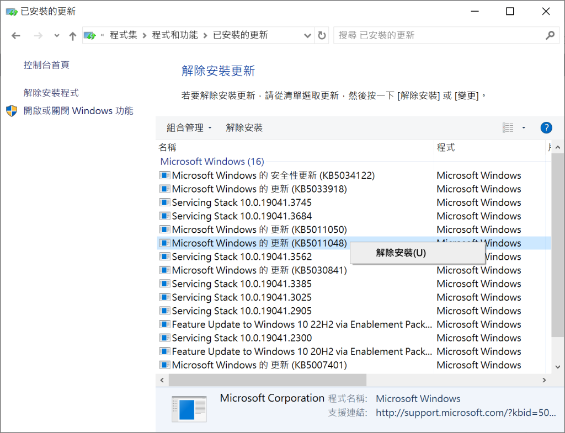Image resolution: width=565 pixels, height=433 pixels.
Task: Click the vertical scrollbar up arrow
Action: pyautogui.click(x=558, y=147)
